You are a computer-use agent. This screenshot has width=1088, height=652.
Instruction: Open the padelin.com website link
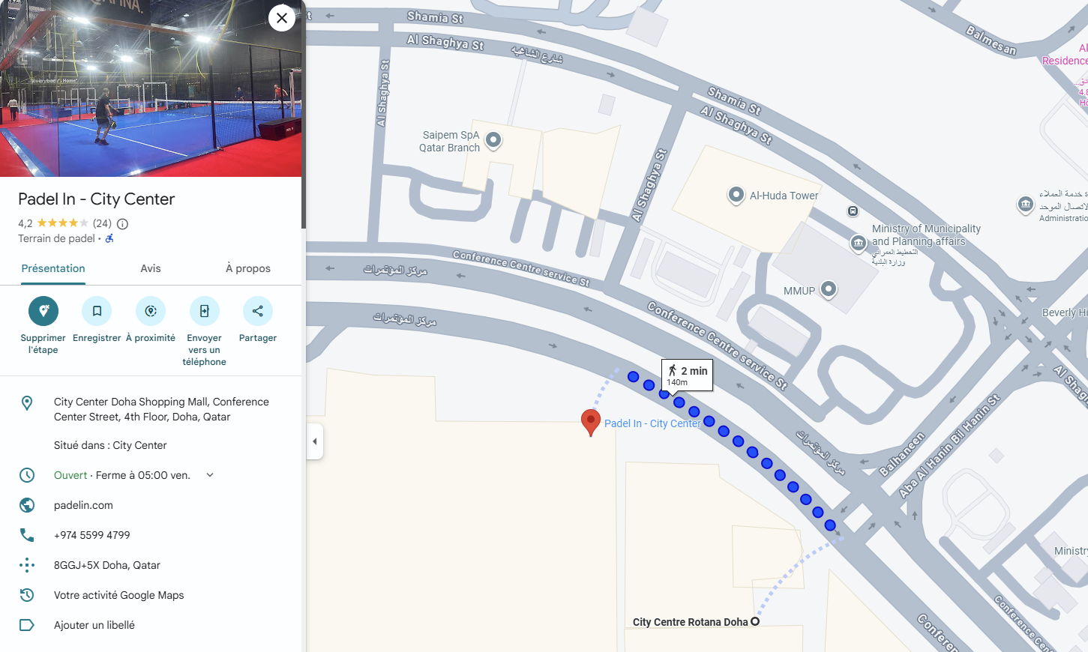(x=83, y=505)
